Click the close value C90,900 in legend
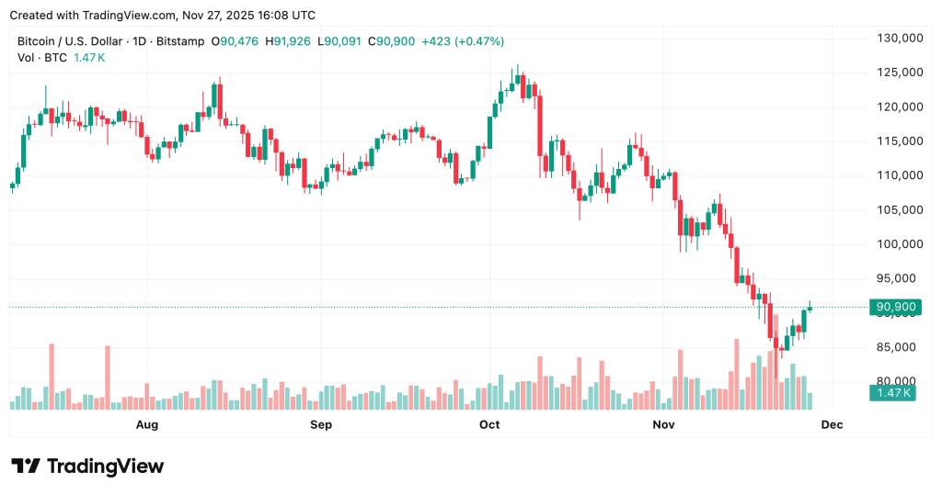942x495 pixels. click(392, 41)
